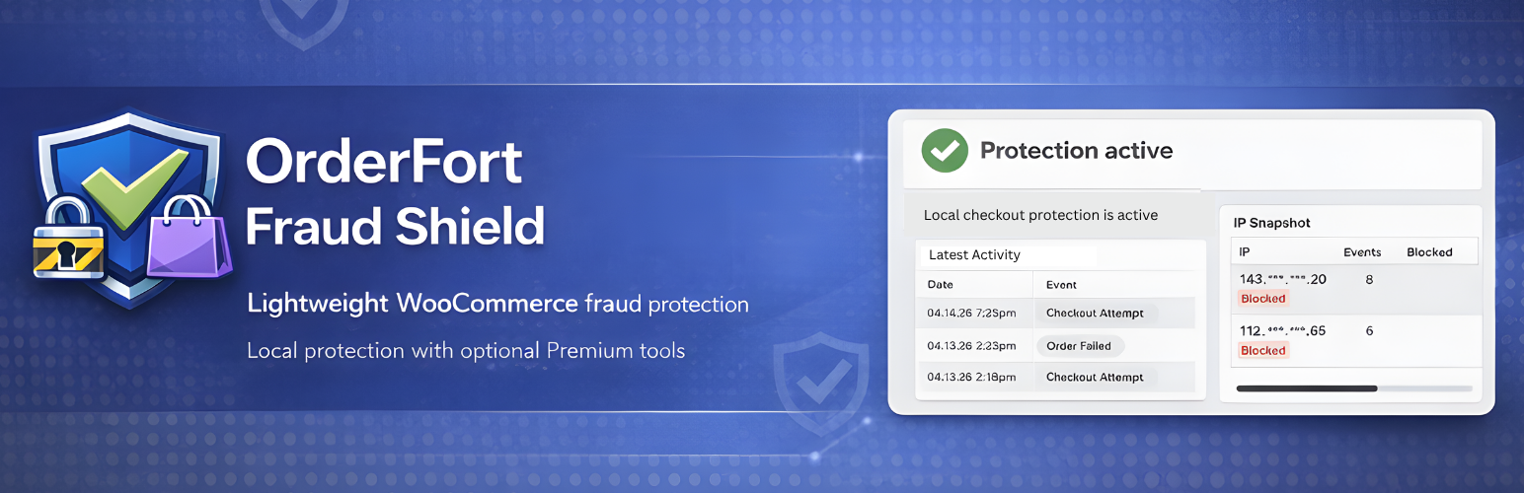Select the 04.13.26 2:23pm activity row date

pyautogui.click(x=973, y=346)
